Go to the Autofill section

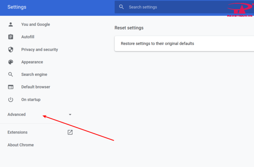(28, 37)
